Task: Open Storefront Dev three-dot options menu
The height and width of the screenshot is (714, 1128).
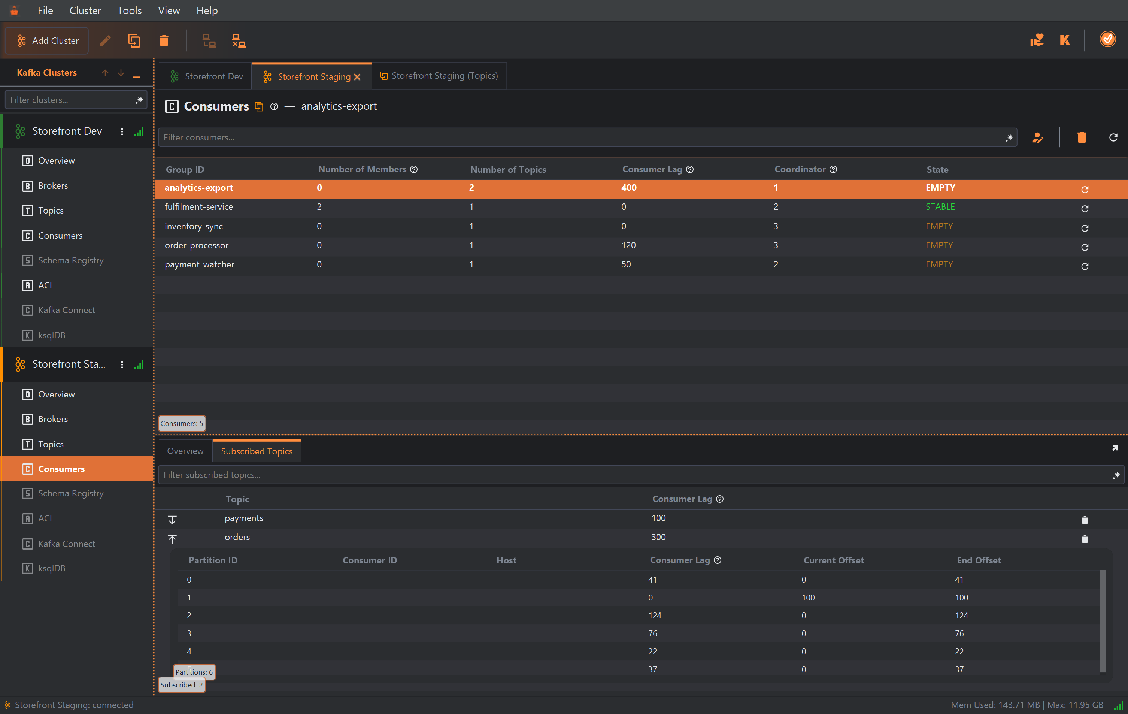Action: point(122,131)
